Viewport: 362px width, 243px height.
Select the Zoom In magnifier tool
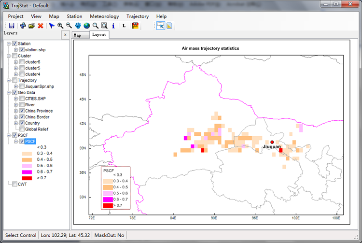[x=60, y=26]
